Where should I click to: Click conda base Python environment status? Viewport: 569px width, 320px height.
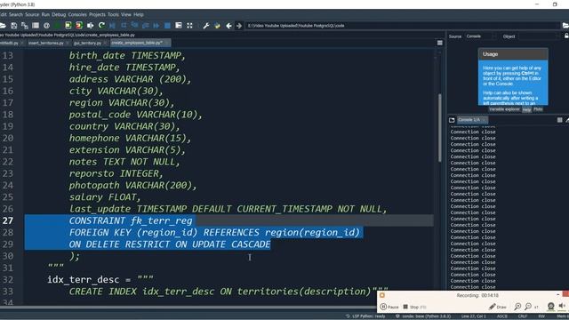tap(423, 316)
